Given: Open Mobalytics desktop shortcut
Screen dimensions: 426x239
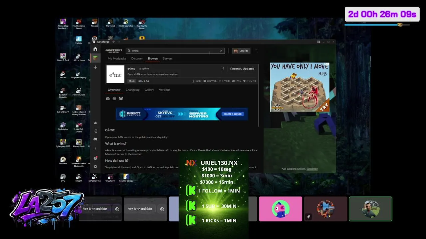Looking at the screenshot, I should coord(63,126).
